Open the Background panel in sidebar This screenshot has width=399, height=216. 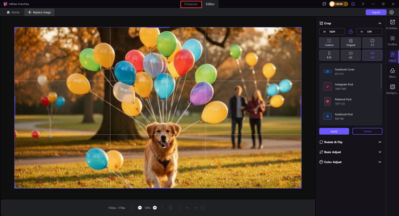coord(392,89)
